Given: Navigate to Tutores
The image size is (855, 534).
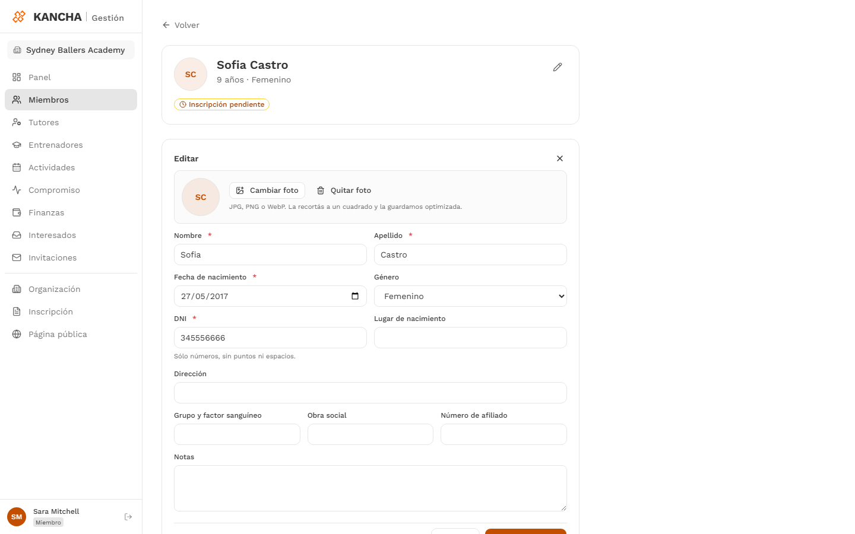Looking at the screenshot, I should (71, 122).
